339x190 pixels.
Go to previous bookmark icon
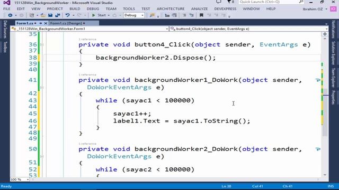209,15
